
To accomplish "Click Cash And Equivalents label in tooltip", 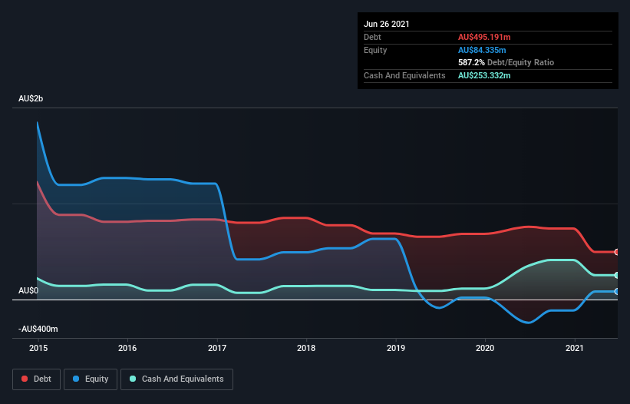I will click(404, 75).
